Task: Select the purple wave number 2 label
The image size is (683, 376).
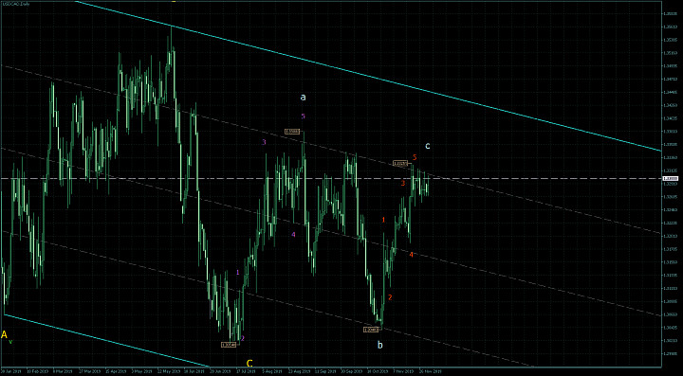Action: (243, 338)
